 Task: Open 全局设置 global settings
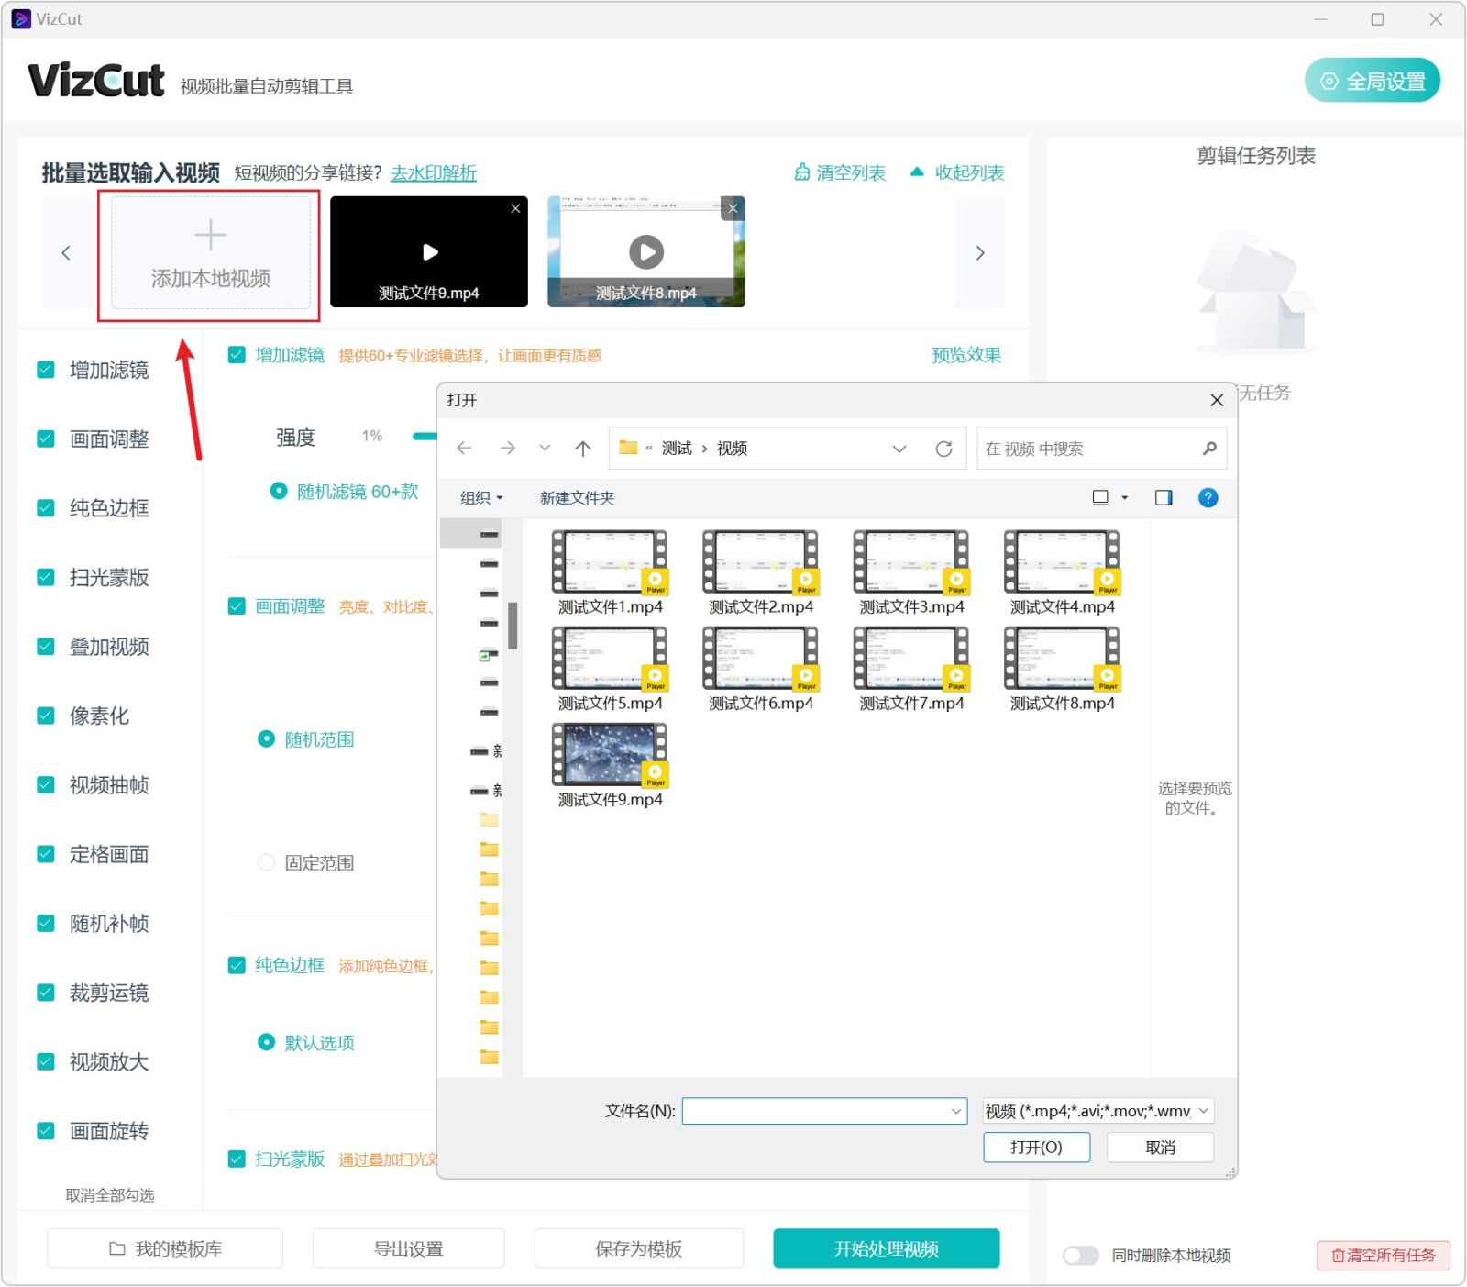1372,81
